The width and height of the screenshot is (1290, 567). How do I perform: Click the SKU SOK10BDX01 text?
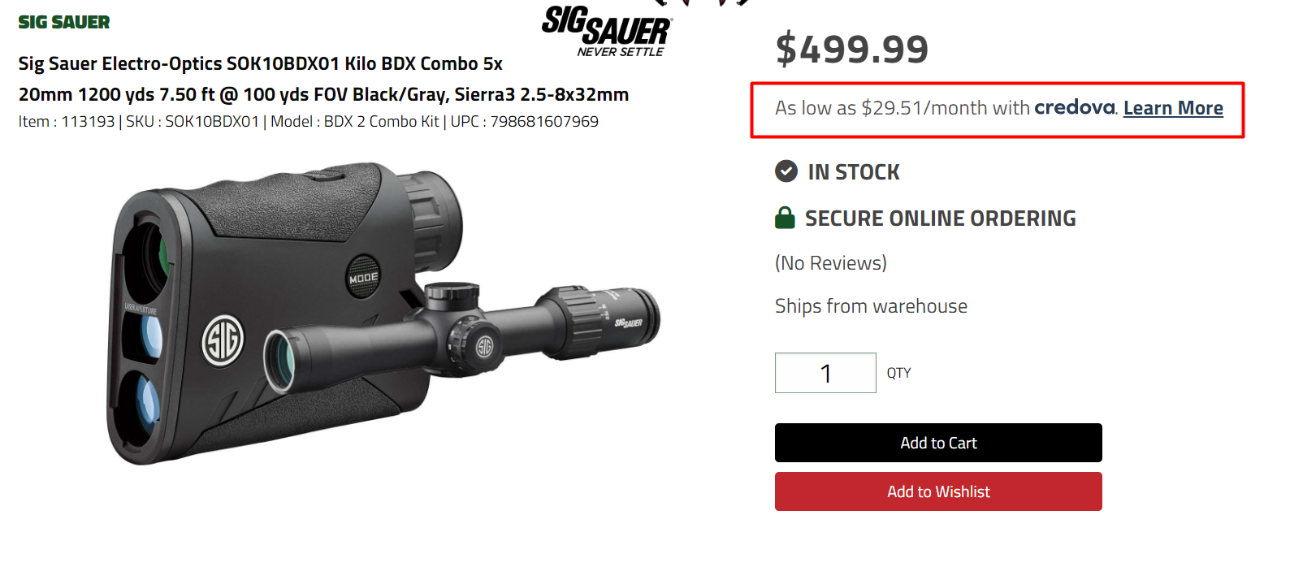(193, 121)
